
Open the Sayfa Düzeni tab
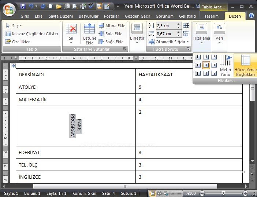click(x=61, y=16)
